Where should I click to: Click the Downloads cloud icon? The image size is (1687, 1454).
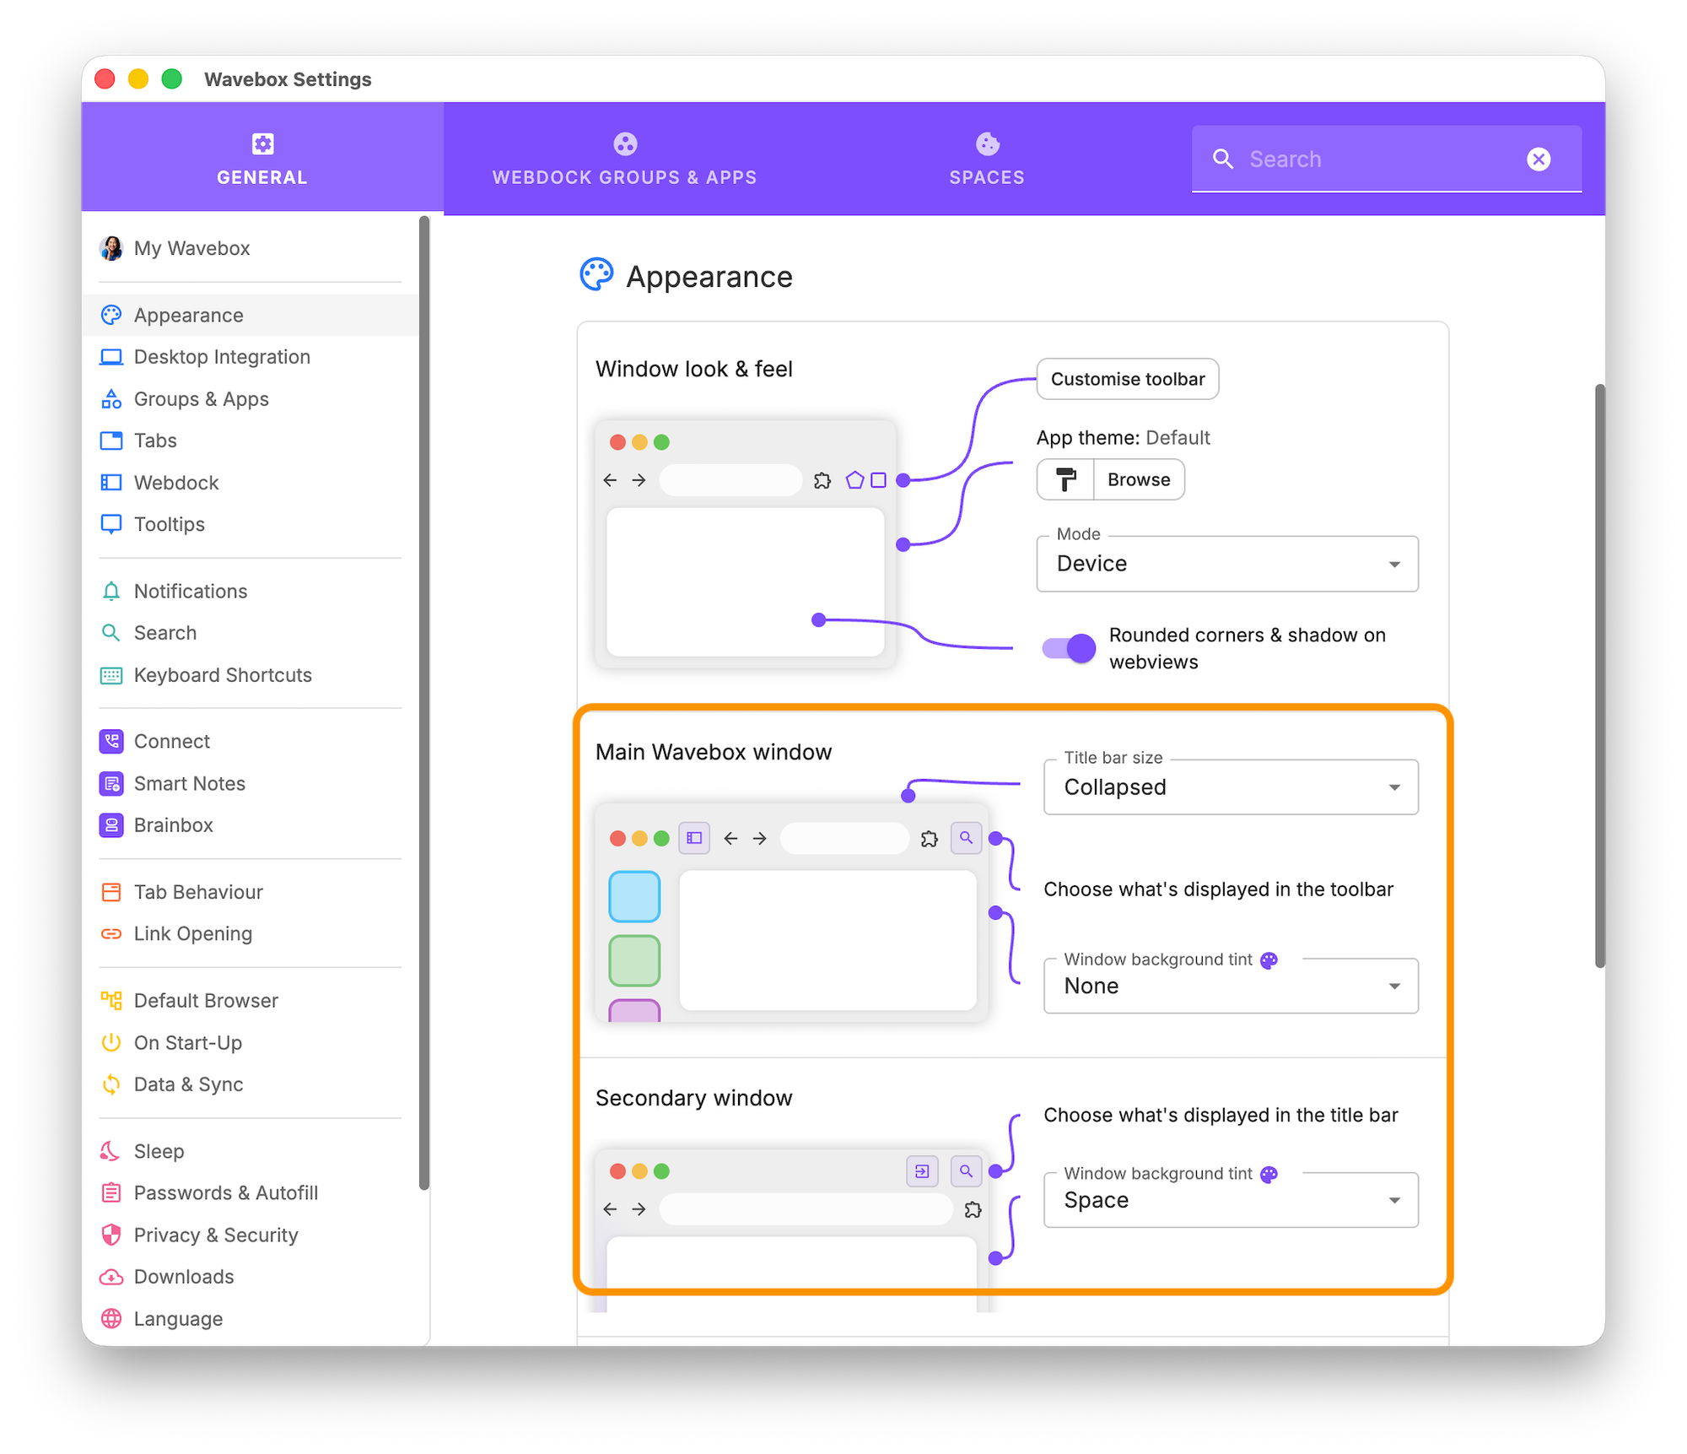(x=111, y=1277)
